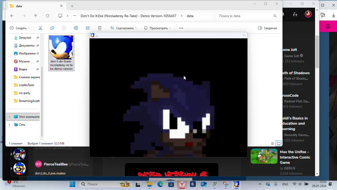Click the This PC monitor icon in address bar
Screen dimensions: 337x190
[60, 16]
